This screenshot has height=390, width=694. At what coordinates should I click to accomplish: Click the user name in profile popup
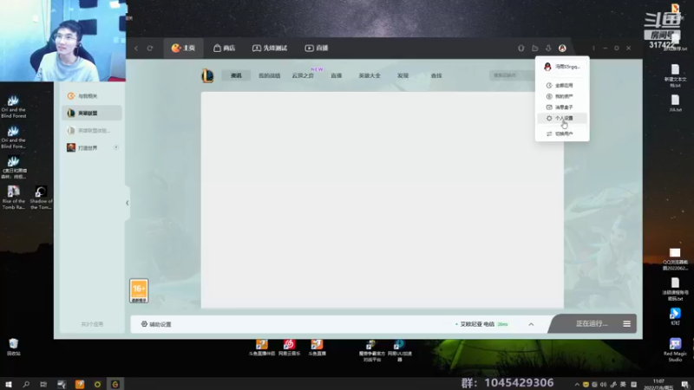567,67
